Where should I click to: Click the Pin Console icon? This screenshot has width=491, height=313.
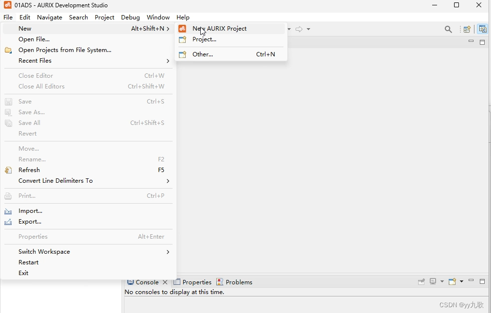click(421, 282)
